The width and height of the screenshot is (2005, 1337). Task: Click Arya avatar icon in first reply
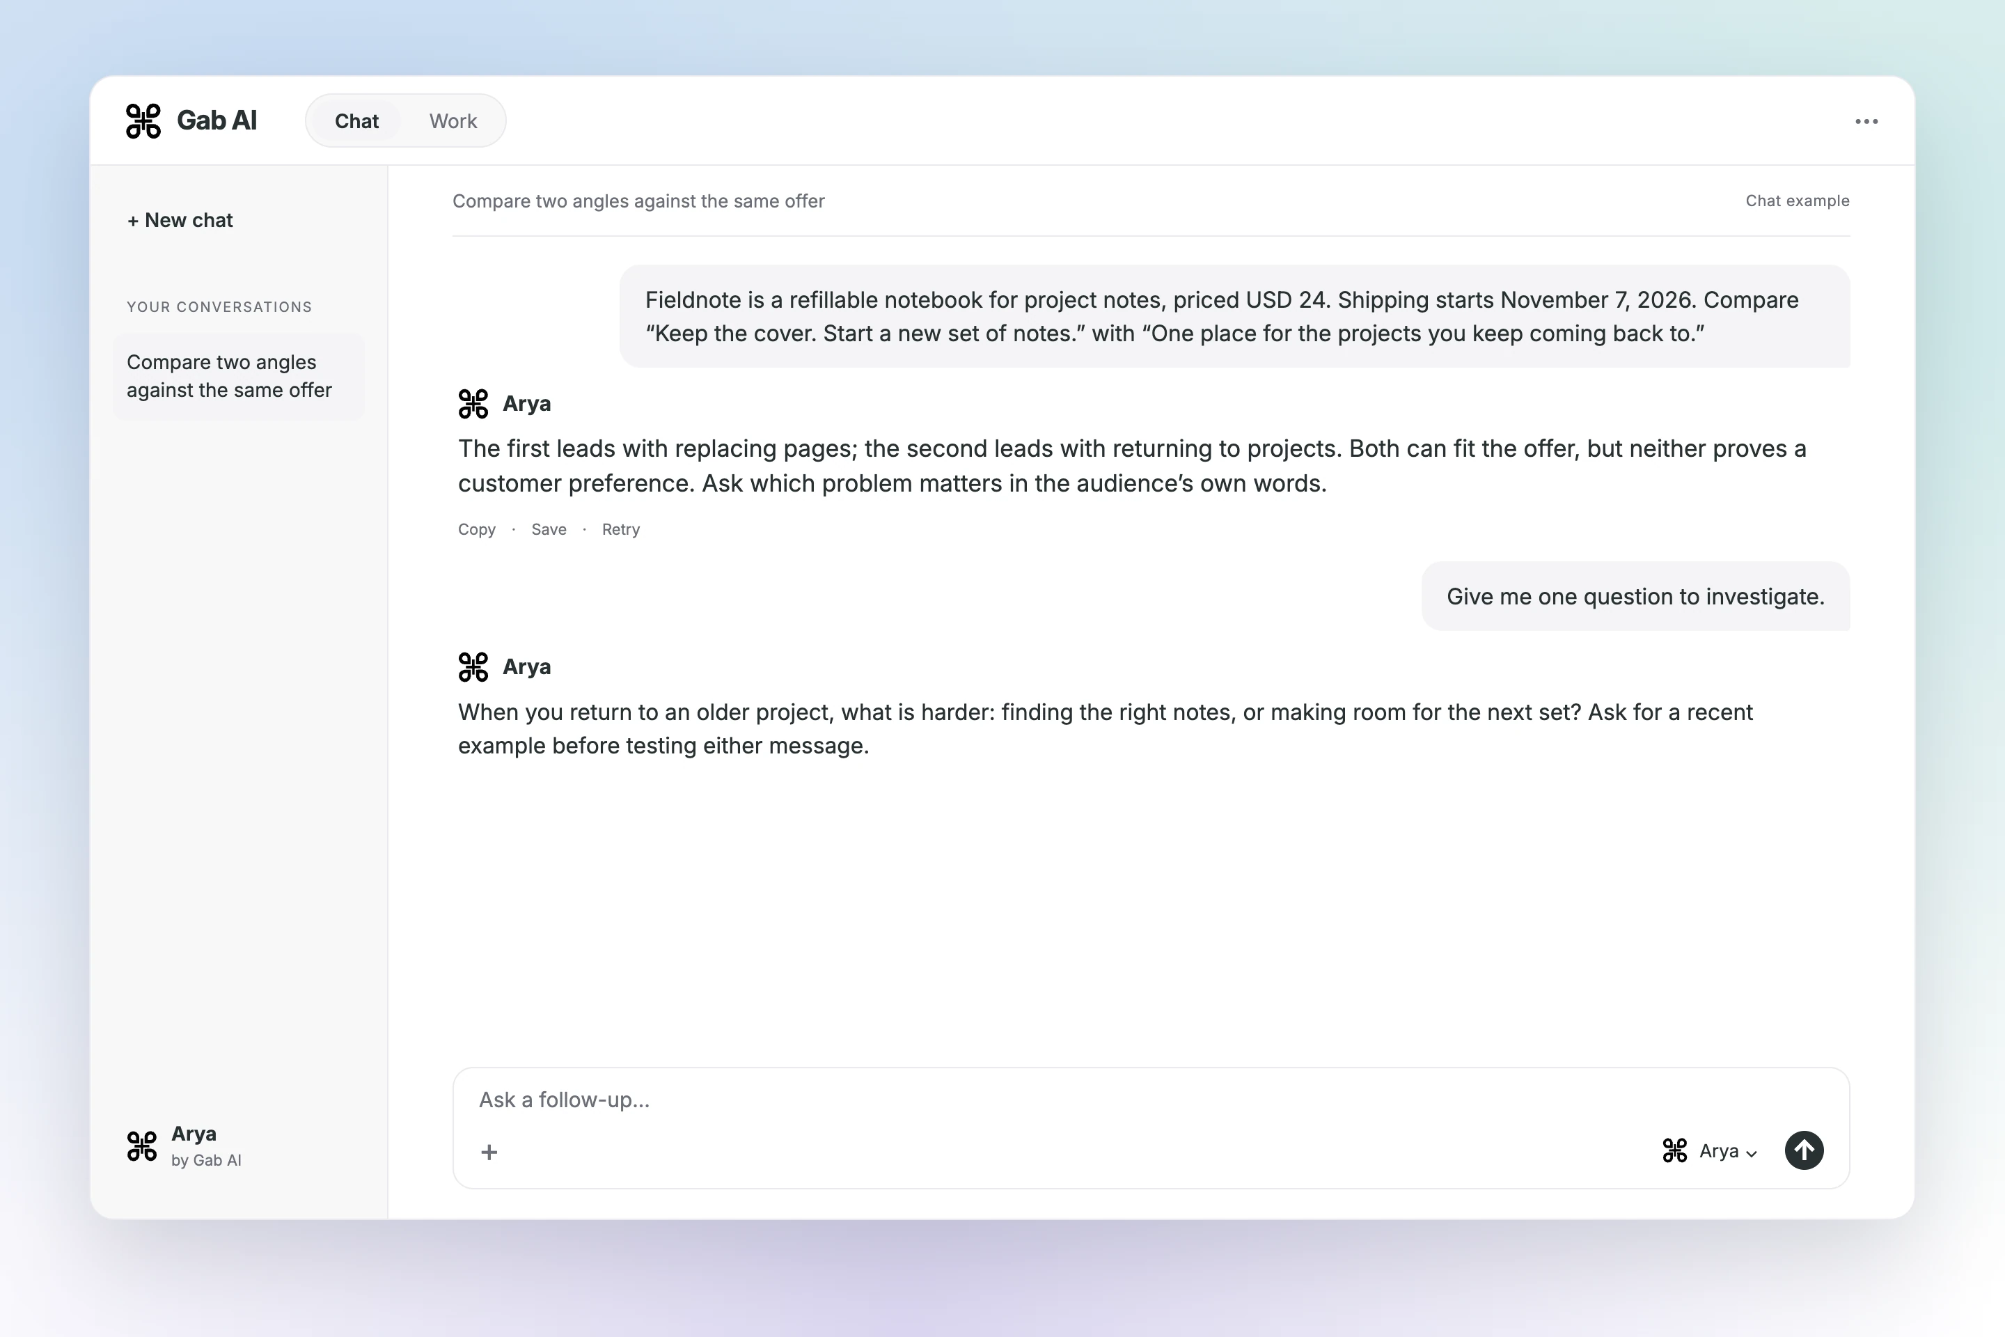(x=473, y=404)
